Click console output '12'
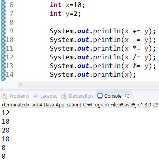The image size is (159, 161). [6, 113]
